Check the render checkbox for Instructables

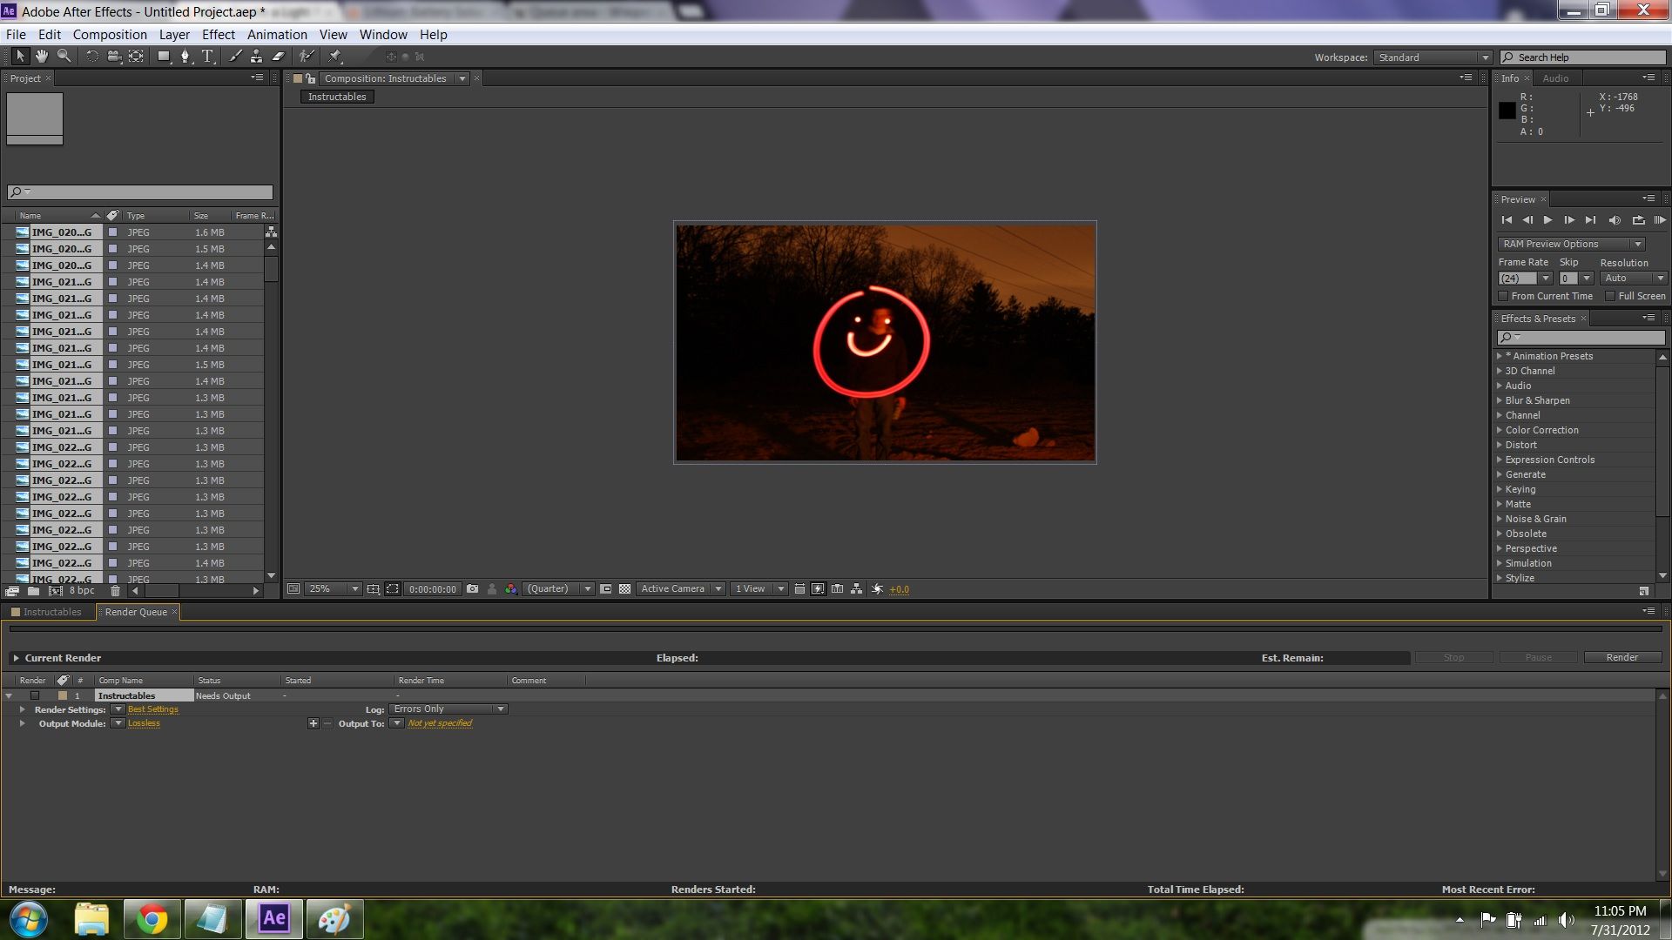pyautogui.click(x=35, y=695)
